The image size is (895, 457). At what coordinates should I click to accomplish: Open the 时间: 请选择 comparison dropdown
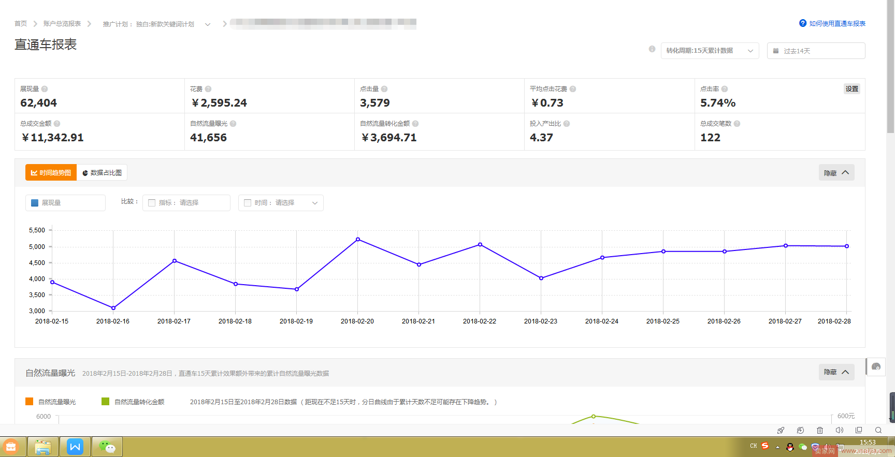click(281, 203)
